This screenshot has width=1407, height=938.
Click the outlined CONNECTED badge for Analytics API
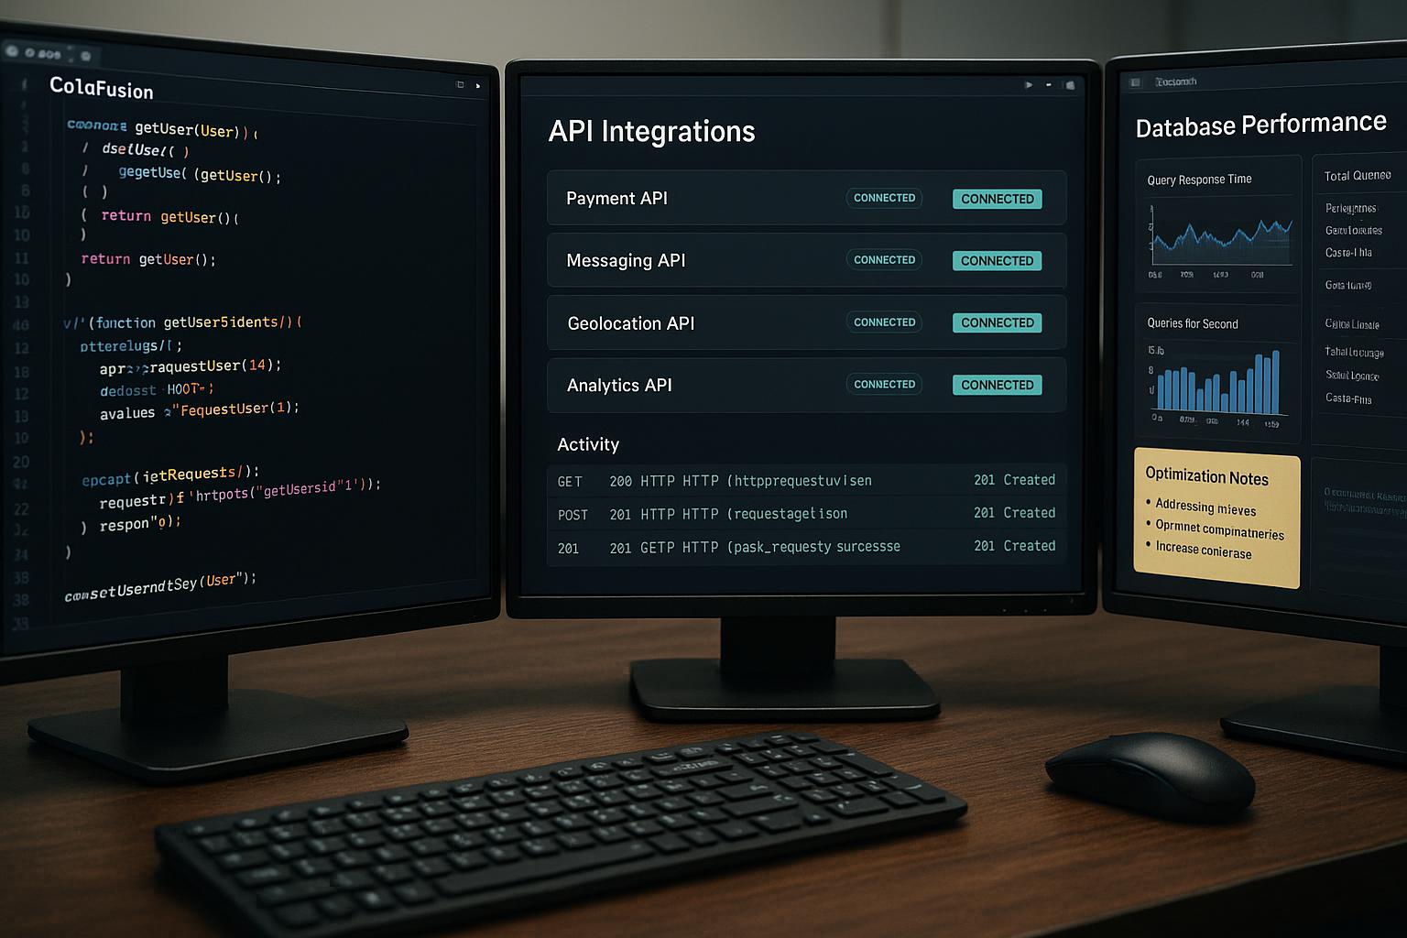[884, 385]
